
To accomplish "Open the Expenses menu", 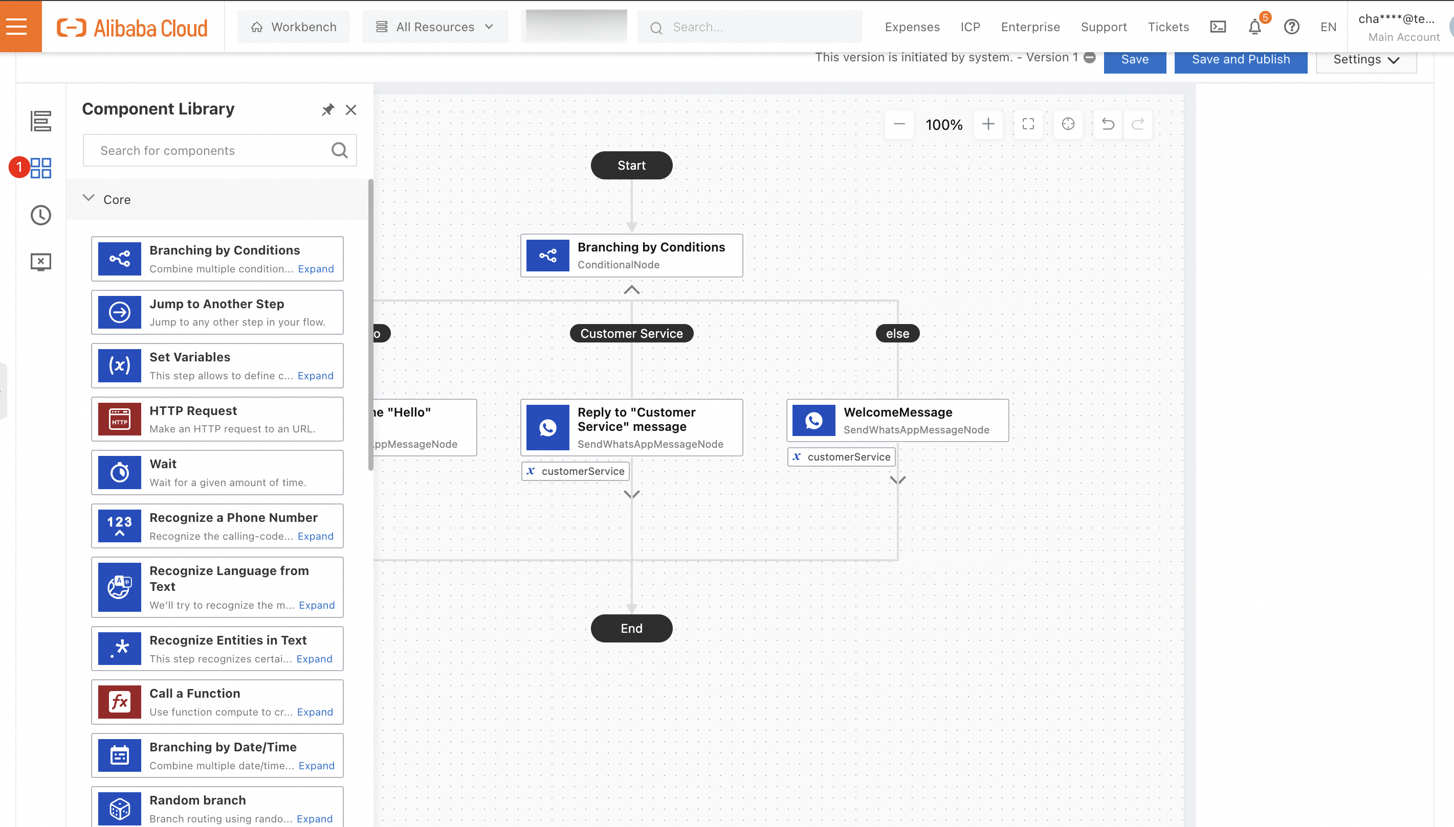I will click(912, 27).
